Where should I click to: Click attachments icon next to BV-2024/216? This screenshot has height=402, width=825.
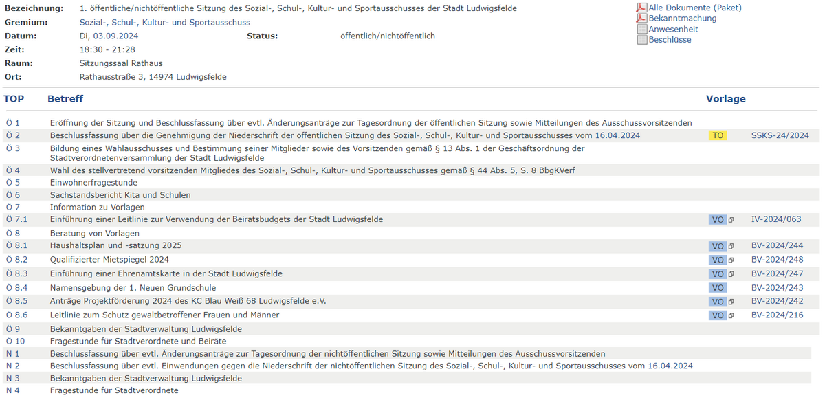(x=731, y=315)
